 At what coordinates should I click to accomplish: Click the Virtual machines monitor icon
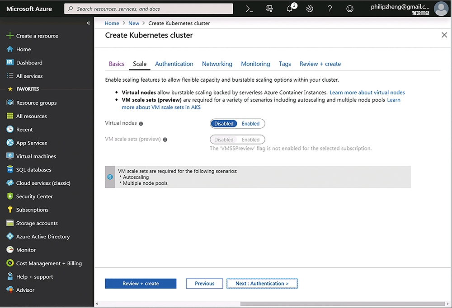coord(10,156)
